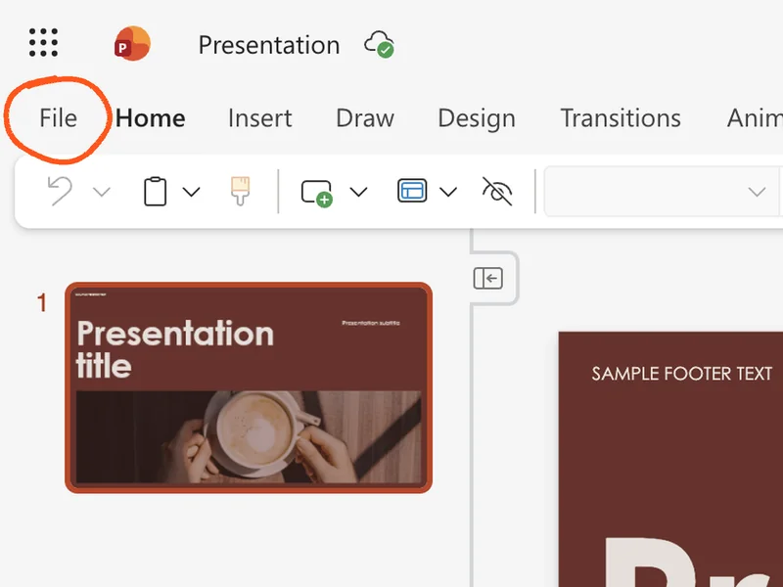This screenshot has width=783, height=587.
Task: Click the Paste clipboard icon
Action: click(155, 191)
